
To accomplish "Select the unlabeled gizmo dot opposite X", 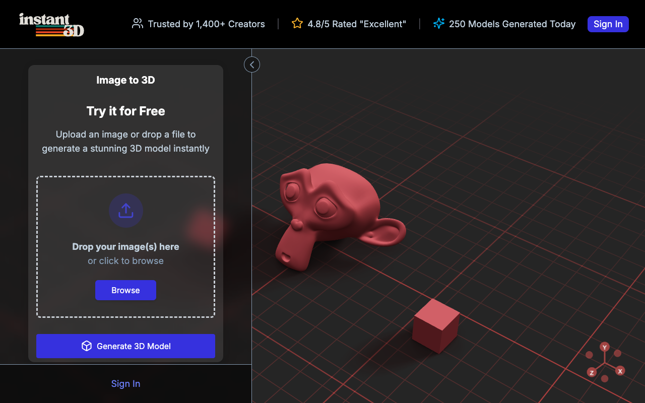I will [589, 355].
